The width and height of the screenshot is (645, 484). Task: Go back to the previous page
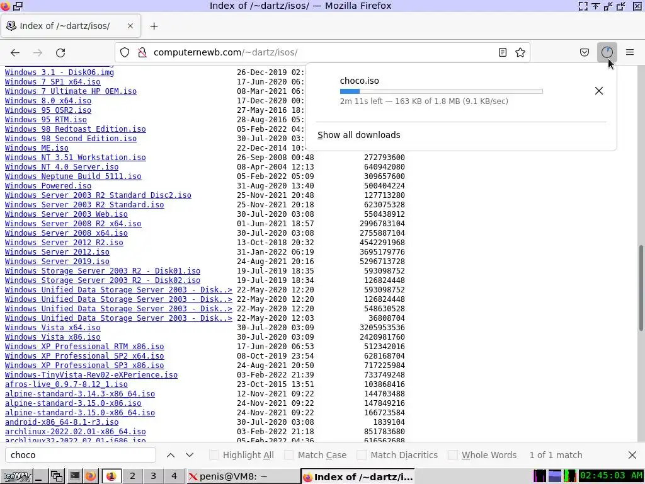click(x=15, y=53)
